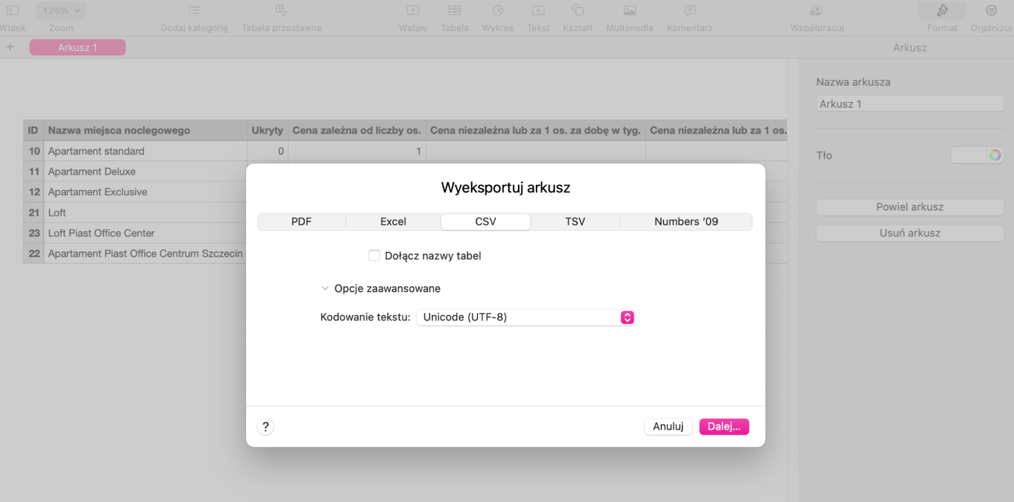Click the Format paintbrush icon

(942, 10)
